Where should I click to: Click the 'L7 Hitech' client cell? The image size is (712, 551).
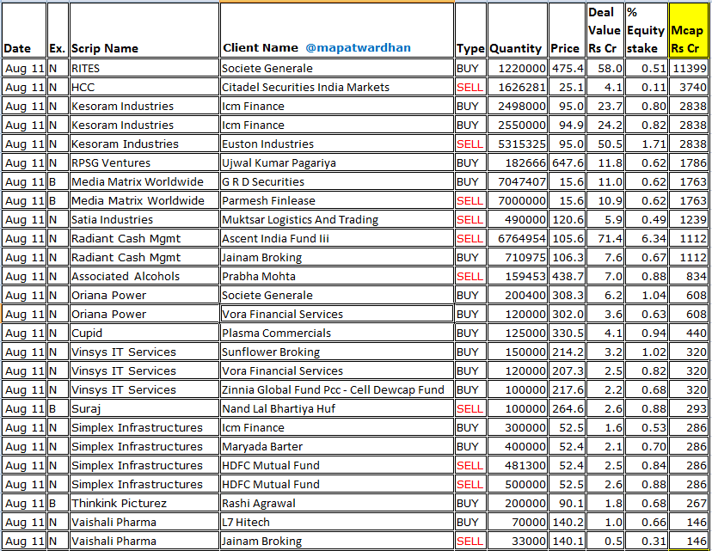(337, 523)
